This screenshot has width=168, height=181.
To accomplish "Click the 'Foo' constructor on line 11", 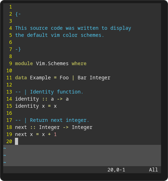I will click(64, 78).
